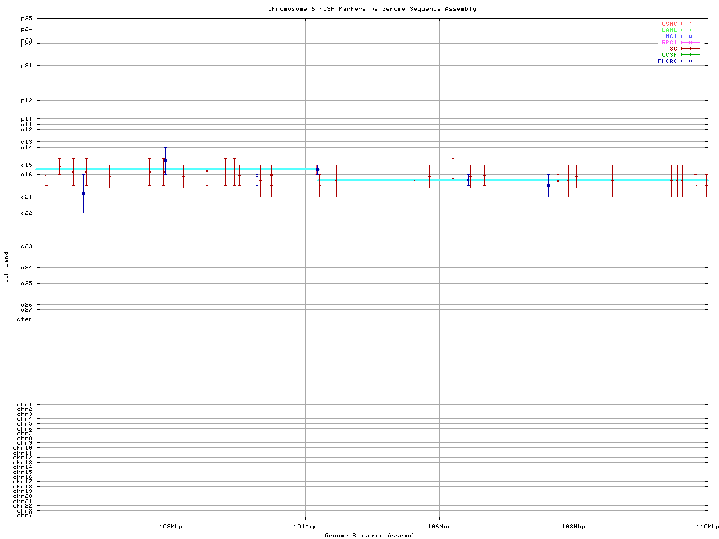Viewport: 719px width, 539px height.
Task: Click the chr1 row label
Action: (25, 405)
